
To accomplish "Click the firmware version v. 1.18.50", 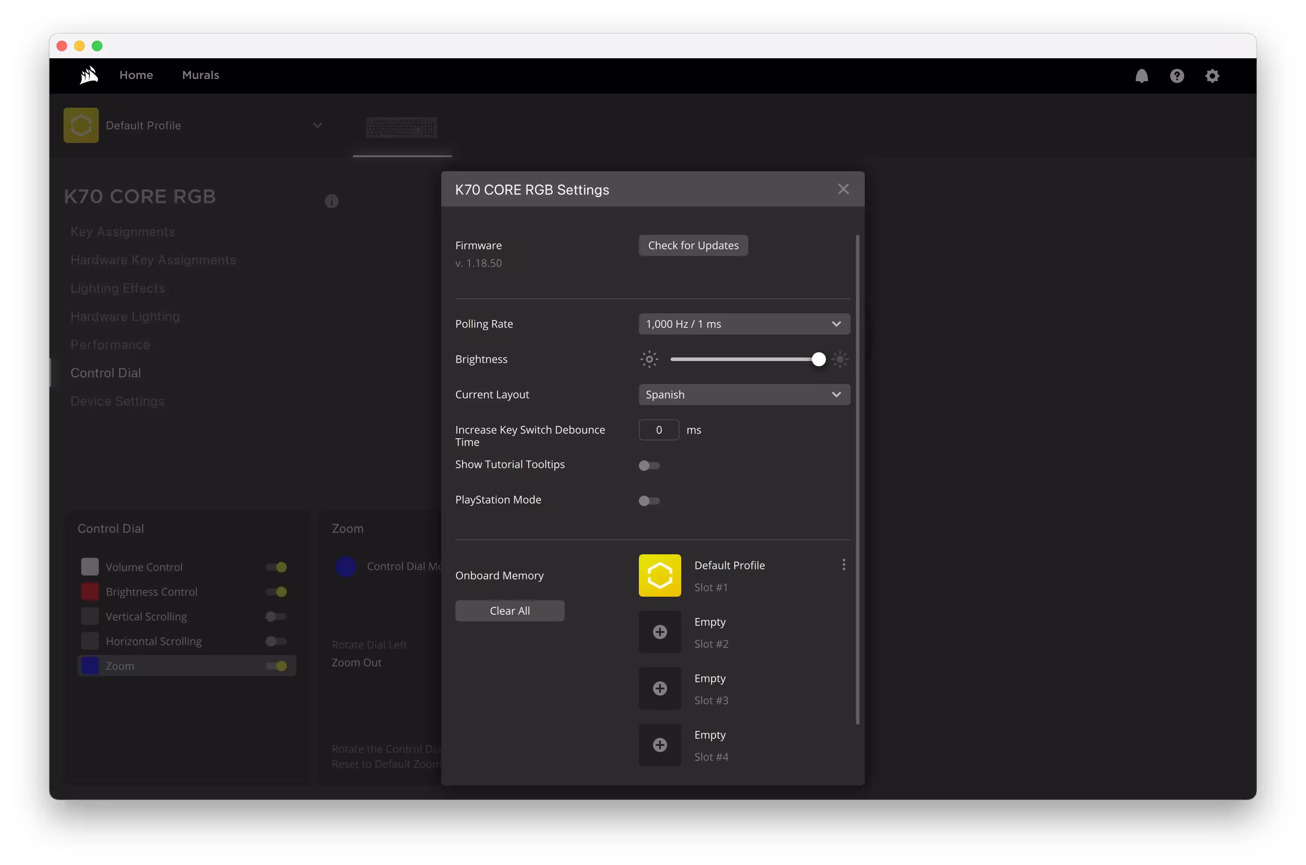I will coord(478,263).
